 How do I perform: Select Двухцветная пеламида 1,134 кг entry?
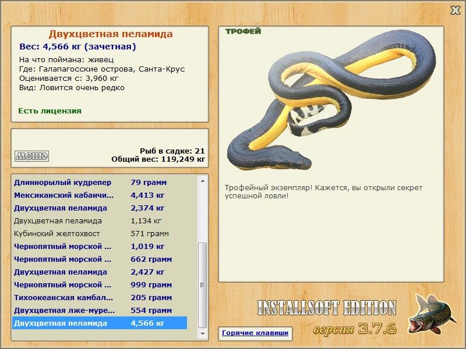[100, 221]
